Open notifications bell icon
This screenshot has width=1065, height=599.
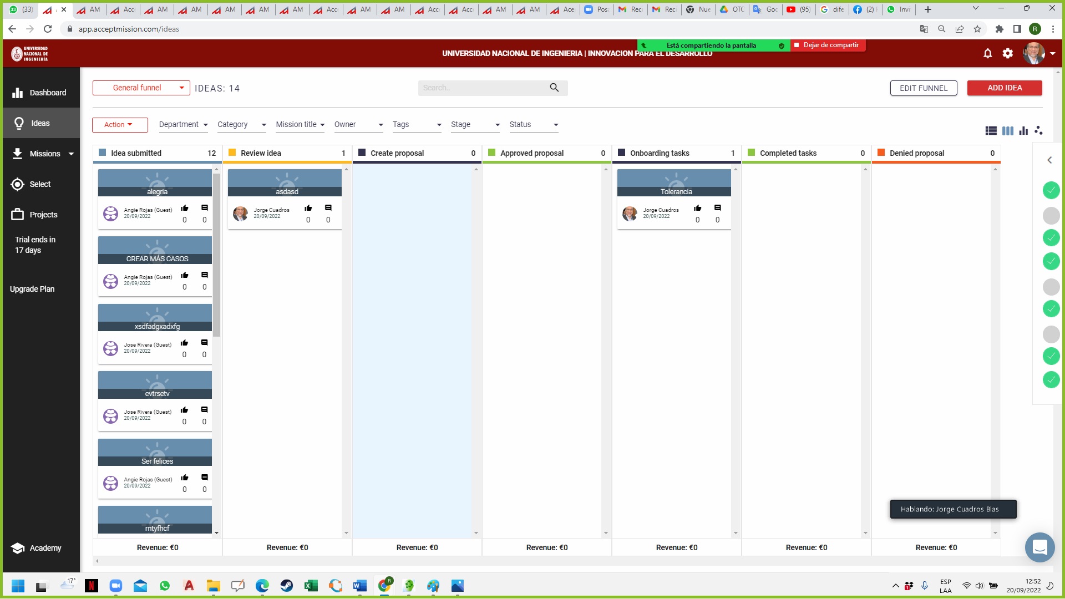pyautogui.click(x=987, y=54)
